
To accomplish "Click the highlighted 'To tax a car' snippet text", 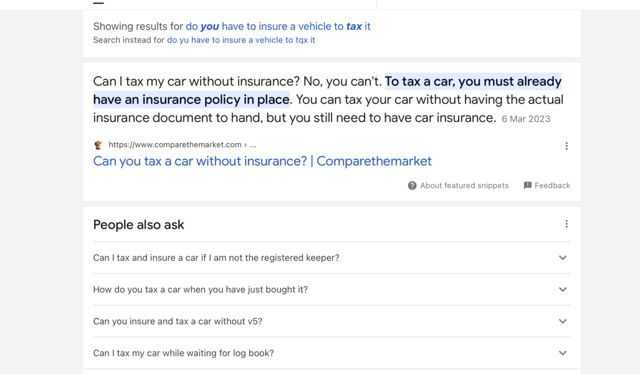I will pos(472,82).
